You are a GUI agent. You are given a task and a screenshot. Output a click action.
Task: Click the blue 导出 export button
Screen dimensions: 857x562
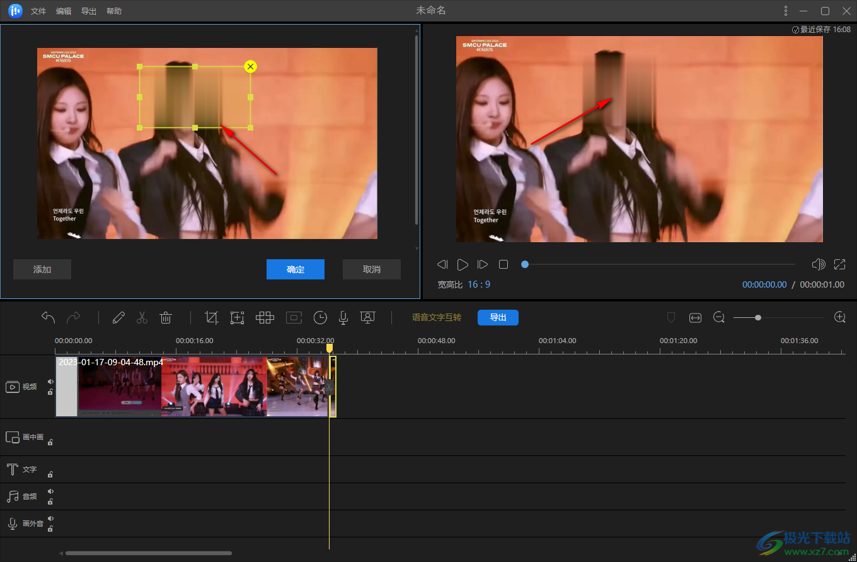pyautogui.click(x=498, y=317)
